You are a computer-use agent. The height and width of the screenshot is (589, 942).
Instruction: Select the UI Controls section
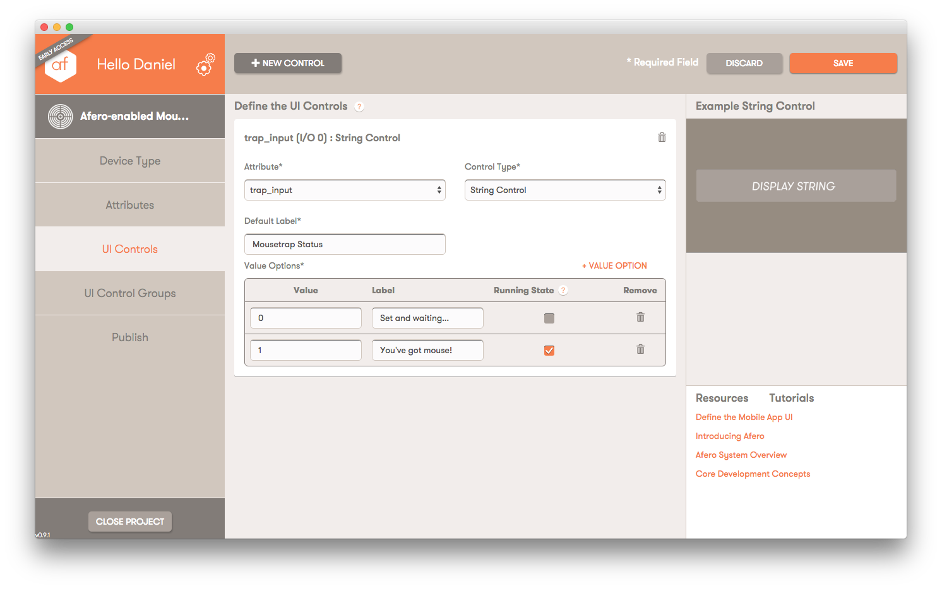tap(130, 249)
